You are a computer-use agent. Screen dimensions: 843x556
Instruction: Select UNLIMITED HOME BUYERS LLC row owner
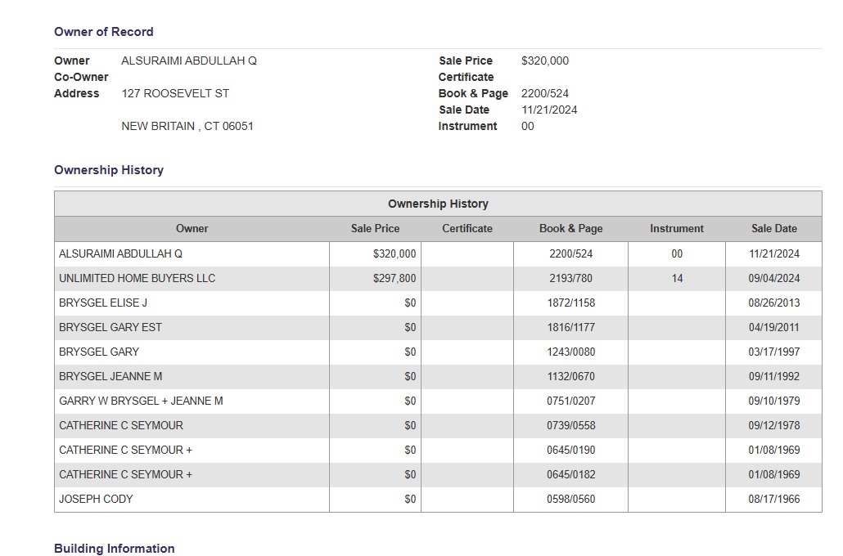click(137, 279)
